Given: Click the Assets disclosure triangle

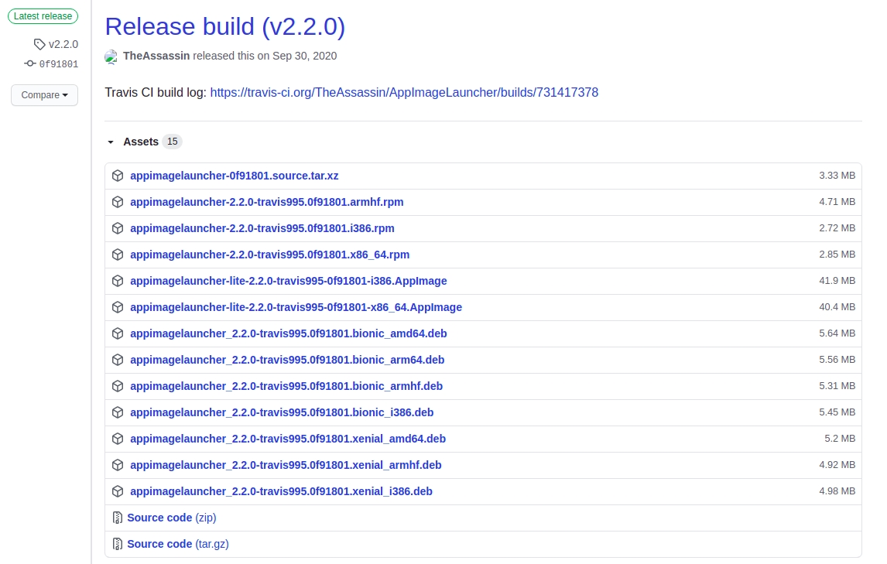Looking at the screenshot, I should tap(111, 142).
